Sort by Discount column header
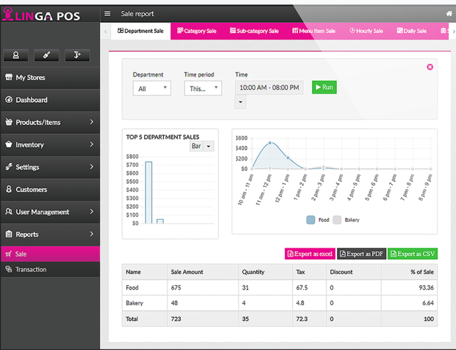This screenshot has width=456, height=350. [x=353, y=272]
